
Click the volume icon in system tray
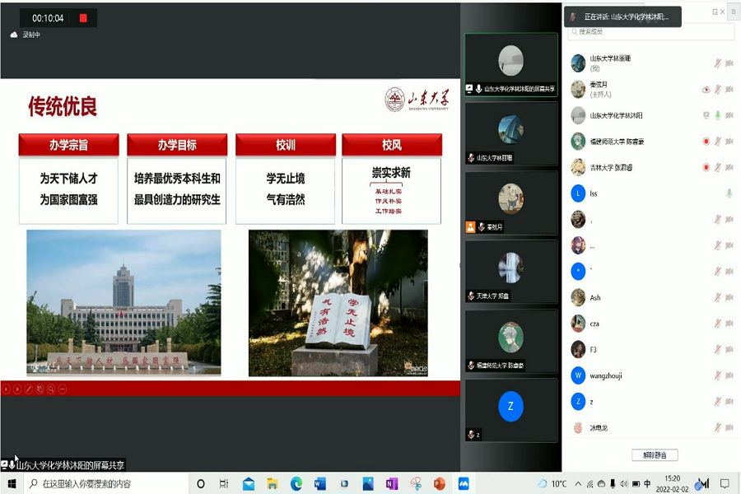624,483
